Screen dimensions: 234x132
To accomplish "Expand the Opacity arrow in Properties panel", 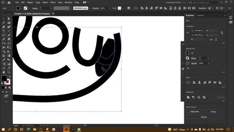I will 208,63.
